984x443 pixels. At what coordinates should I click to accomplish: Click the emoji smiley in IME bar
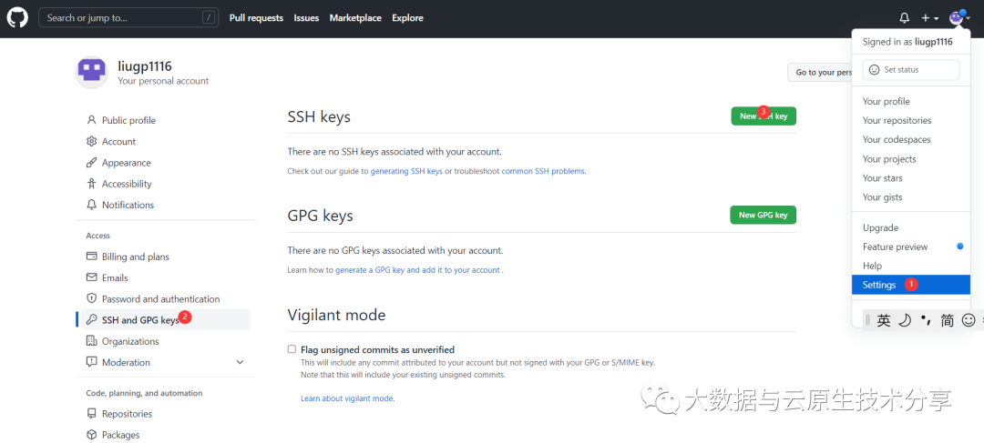(x=969, y=321)
